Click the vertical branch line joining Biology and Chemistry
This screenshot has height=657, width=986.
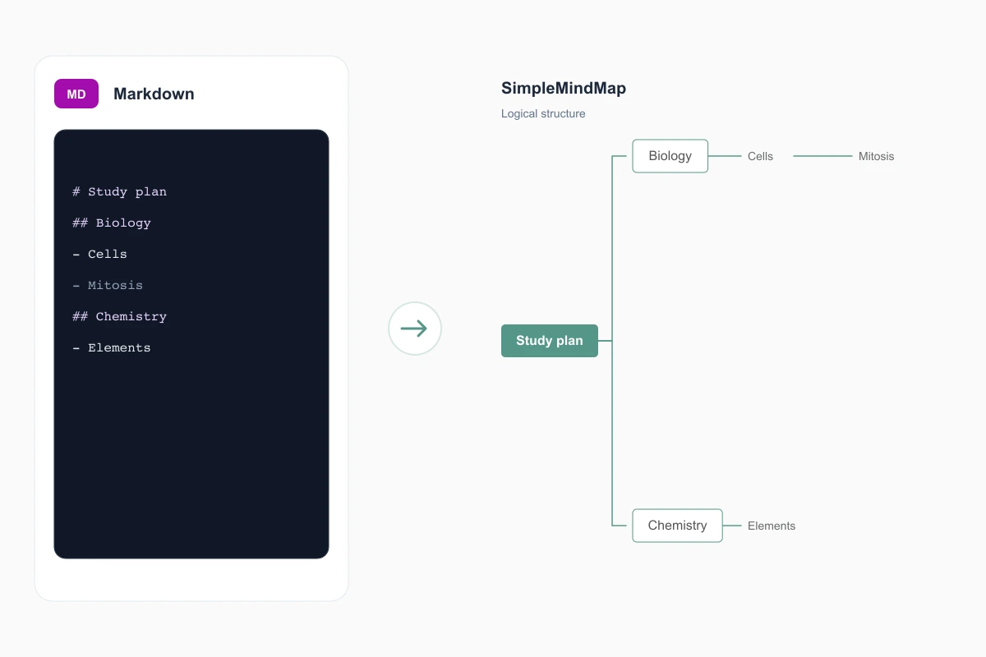click(613, 341)
